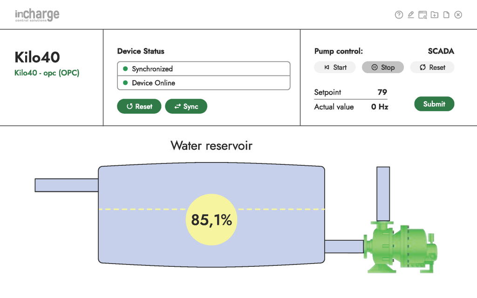Image resolution: width=477 pixels, height=298 pixels.
Task: Open the help question mark icon
Action: click(x=399, y=15)
